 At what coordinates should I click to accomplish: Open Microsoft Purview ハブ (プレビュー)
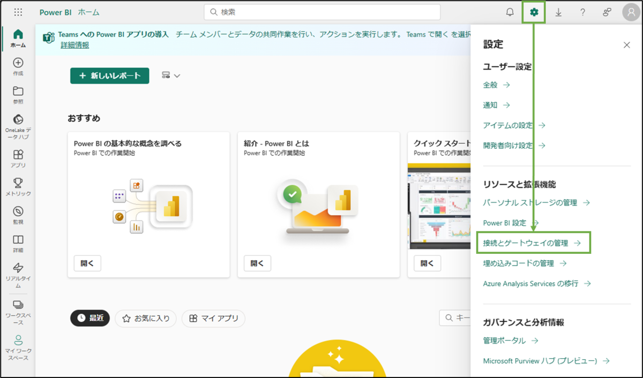coord(546,361)
